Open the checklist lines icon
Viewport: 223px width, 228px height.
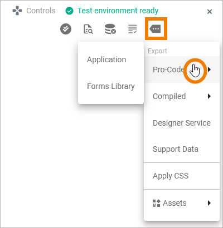[133, 29]
